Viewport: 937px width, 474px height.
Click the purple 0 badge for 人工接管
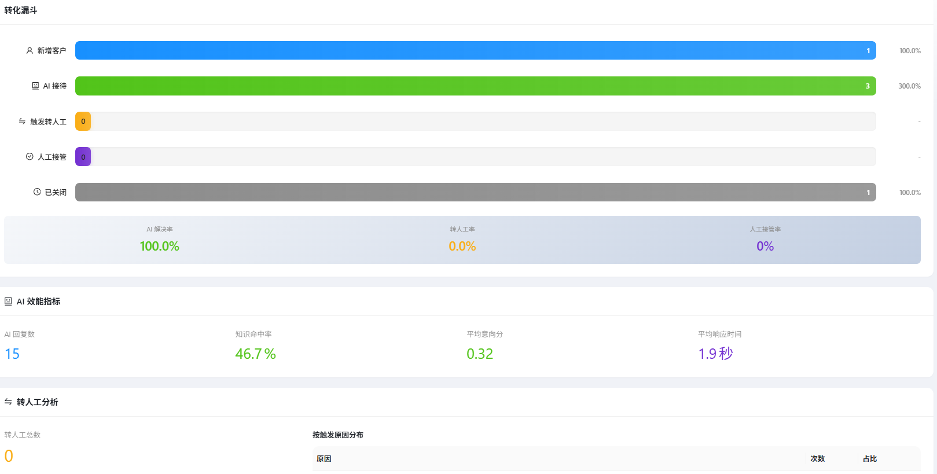click(83, 157)
